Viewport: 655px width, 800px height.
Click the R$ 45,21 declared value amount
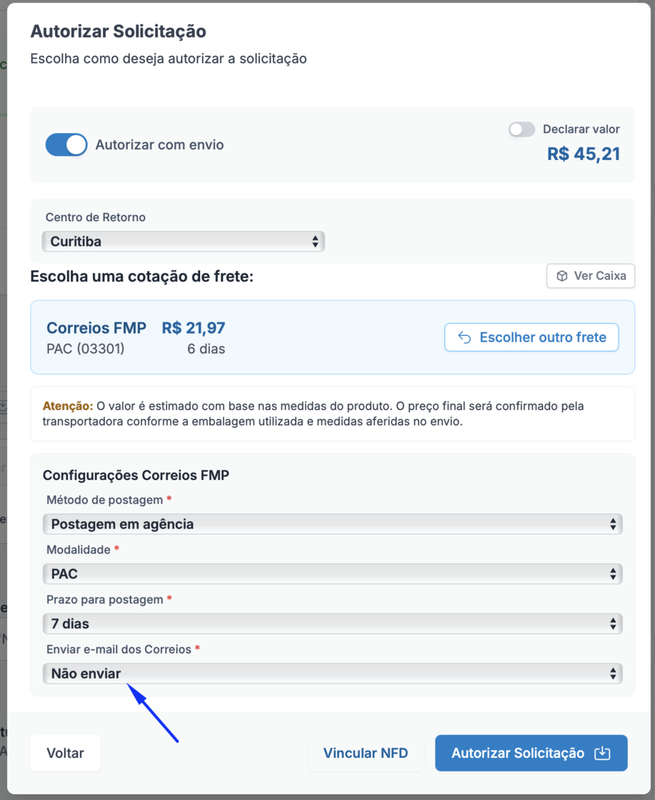584,154
